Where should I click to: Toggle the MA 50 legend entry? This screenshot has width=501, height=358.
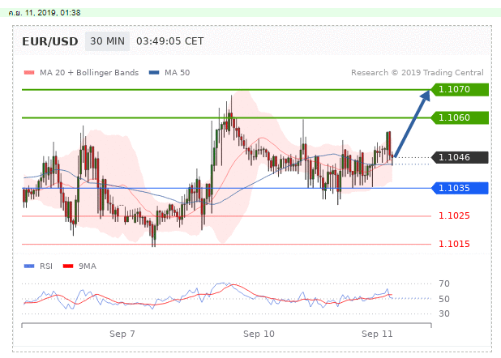(177, 73)
